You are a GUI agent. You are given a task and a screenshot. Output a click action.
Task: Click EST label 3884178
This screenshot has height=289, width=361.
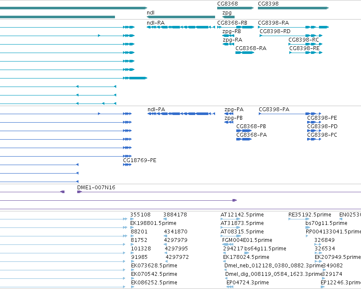tap(175, 215)
